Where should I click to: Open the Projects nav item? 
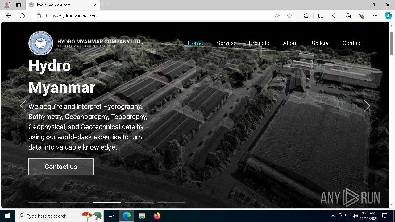pos(259,43)
